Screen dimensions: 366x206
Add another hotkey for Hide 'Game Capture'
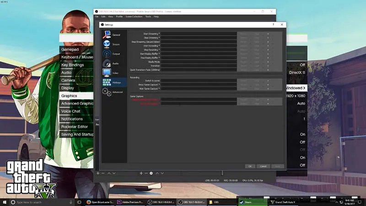point(268,89)
